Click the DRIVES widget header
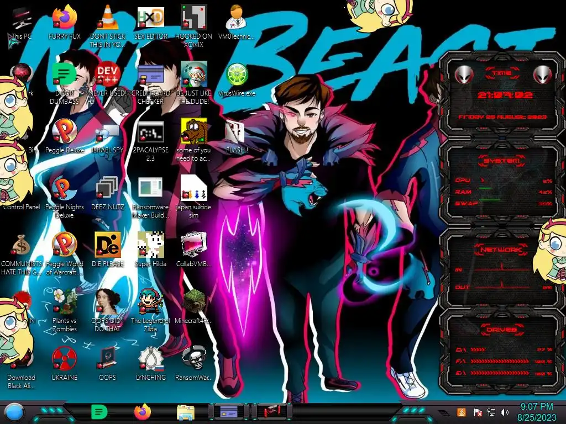Image resolution: width=566 pixels, height=424 pixels. click(502, 329)
